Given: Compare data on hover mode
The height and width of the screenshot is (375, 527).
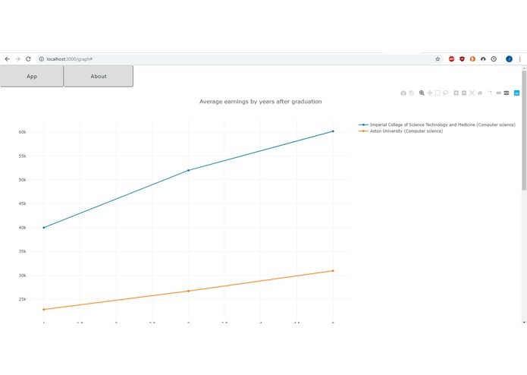Looking at the screenshot, I should 507,93.
